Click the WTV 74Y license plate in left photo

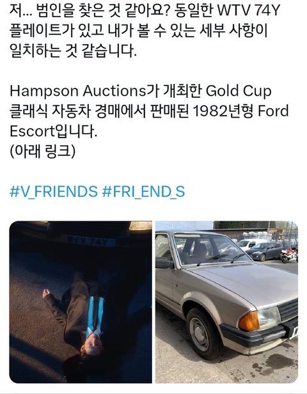click(x=88, y=241)
